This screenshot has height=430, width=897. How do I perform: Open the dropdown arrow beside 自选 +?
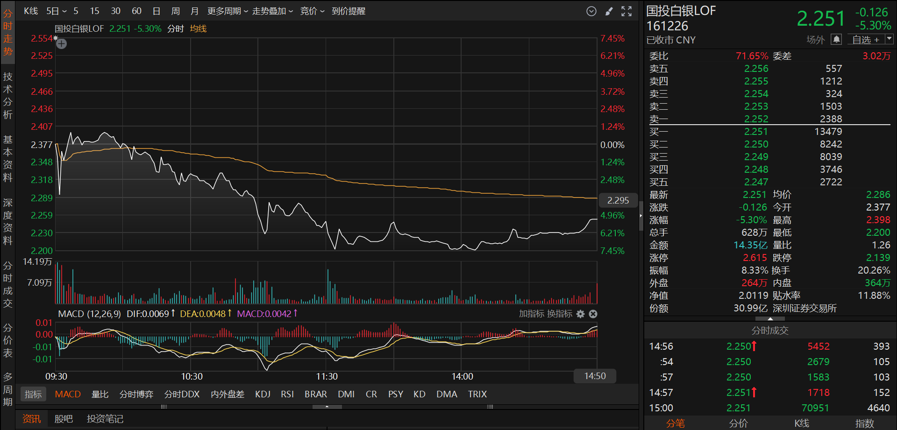click(x=889, y=39)
